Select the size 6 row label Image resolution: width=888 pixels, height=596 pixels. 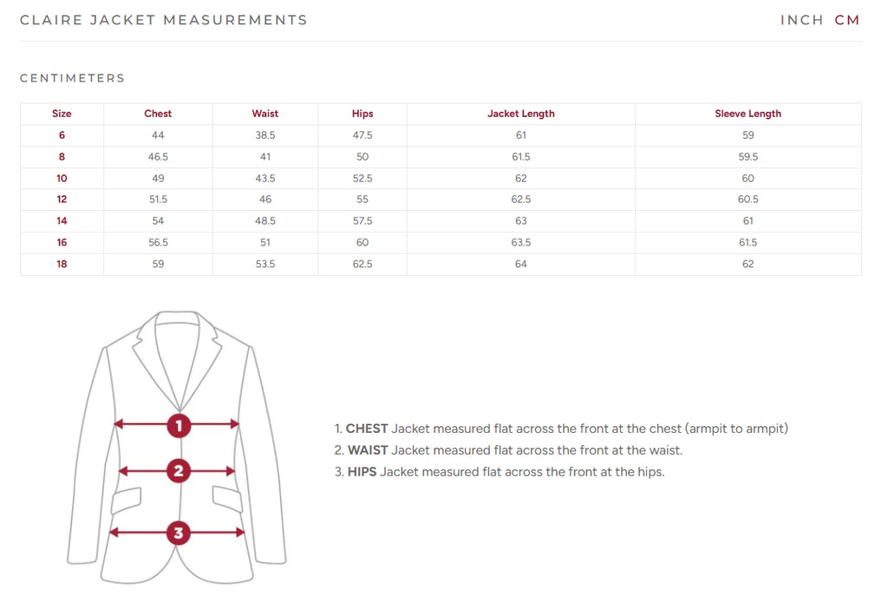pyautogui.click(x=62, y=135)
